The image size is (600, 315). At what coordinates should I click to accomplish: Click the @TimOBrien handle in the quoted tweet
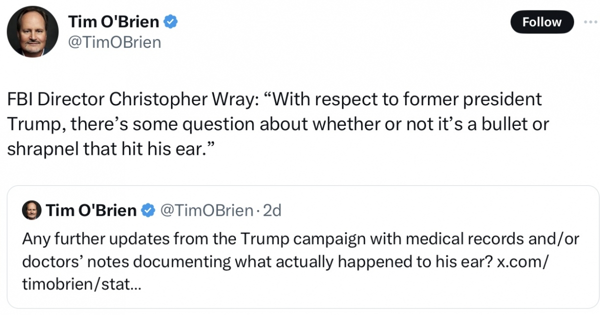[x=205, y=211]
